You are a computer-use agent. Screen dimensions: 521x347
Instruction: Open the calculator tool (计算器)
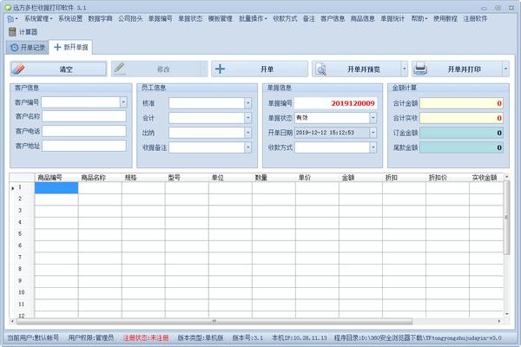23,32
